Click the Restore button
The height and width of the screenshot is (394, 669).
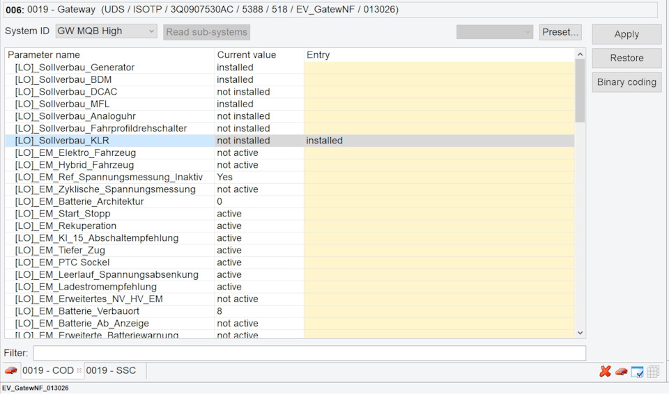(626, 58)
